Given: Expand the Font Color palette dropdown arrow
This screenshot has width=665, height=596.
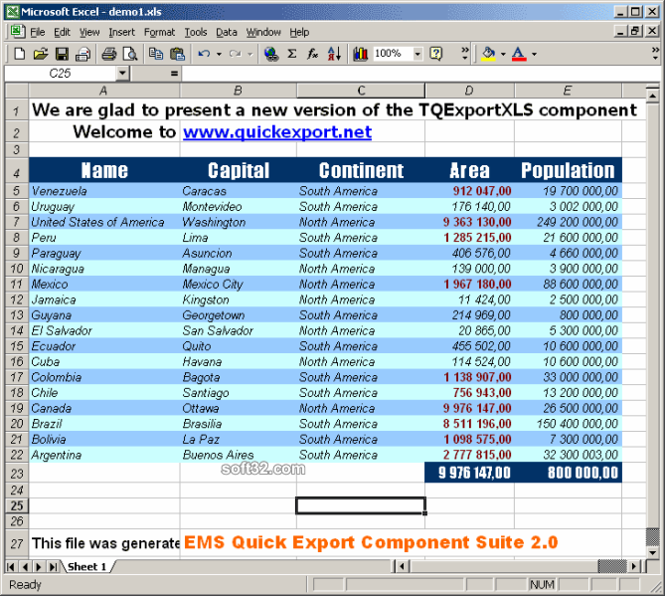Looking at the screenshot, I should tap(534, 54).
